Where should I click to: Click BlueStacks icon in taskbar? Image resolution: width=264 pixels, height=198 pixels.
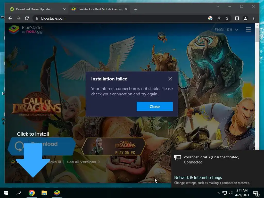pos(57,193)
